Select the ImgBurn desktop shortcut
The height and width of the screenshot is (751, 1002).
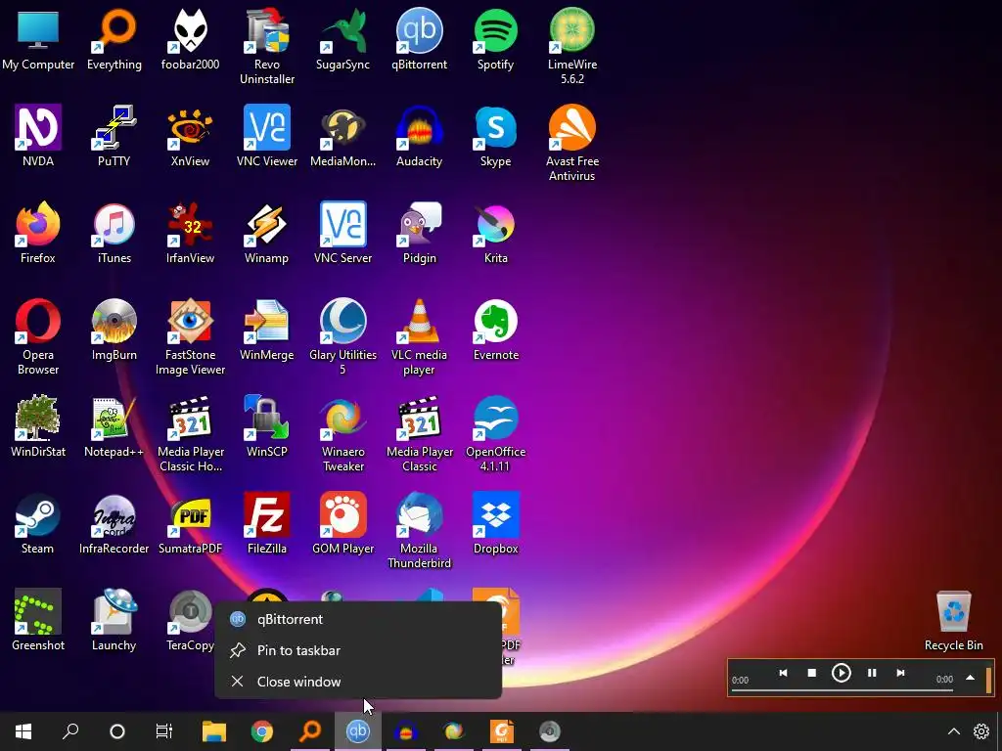114,331
